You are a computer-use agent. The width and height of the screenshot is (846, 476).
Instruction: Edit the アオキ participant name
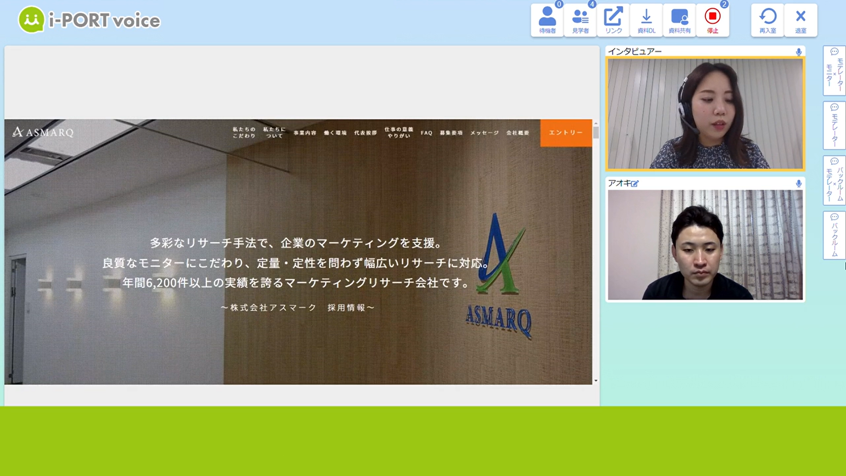click(x=635, y=184)
